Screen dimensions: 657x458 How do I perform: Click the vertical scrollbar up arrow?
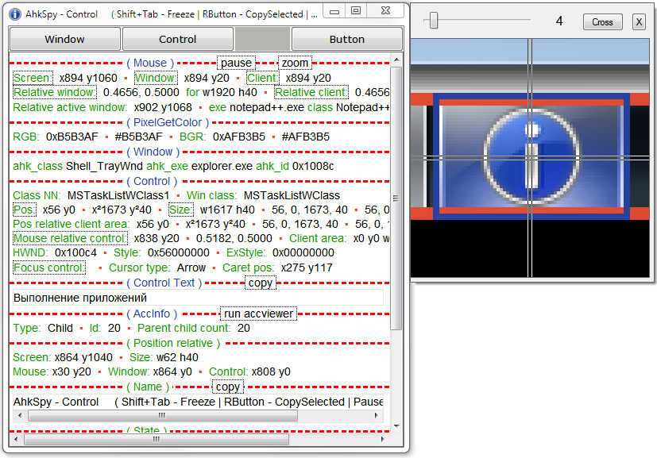point(396,60)
